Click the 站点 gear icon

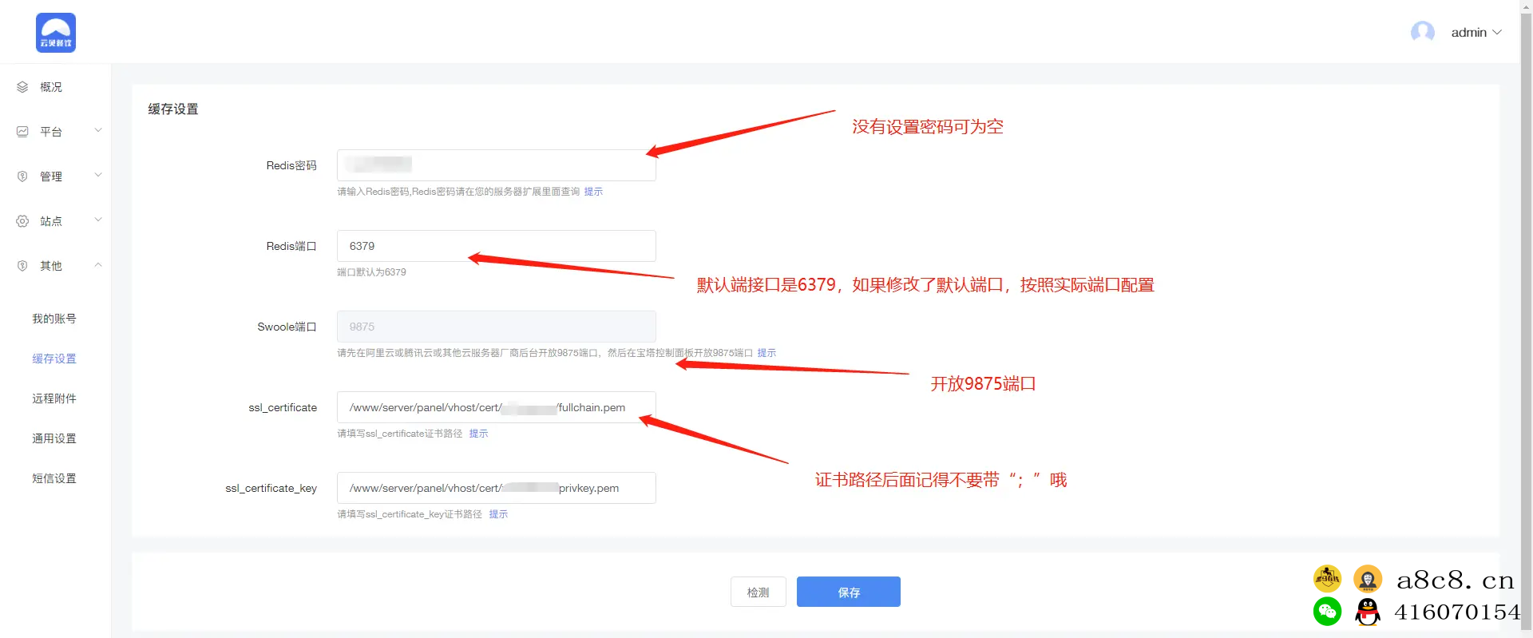22,221
